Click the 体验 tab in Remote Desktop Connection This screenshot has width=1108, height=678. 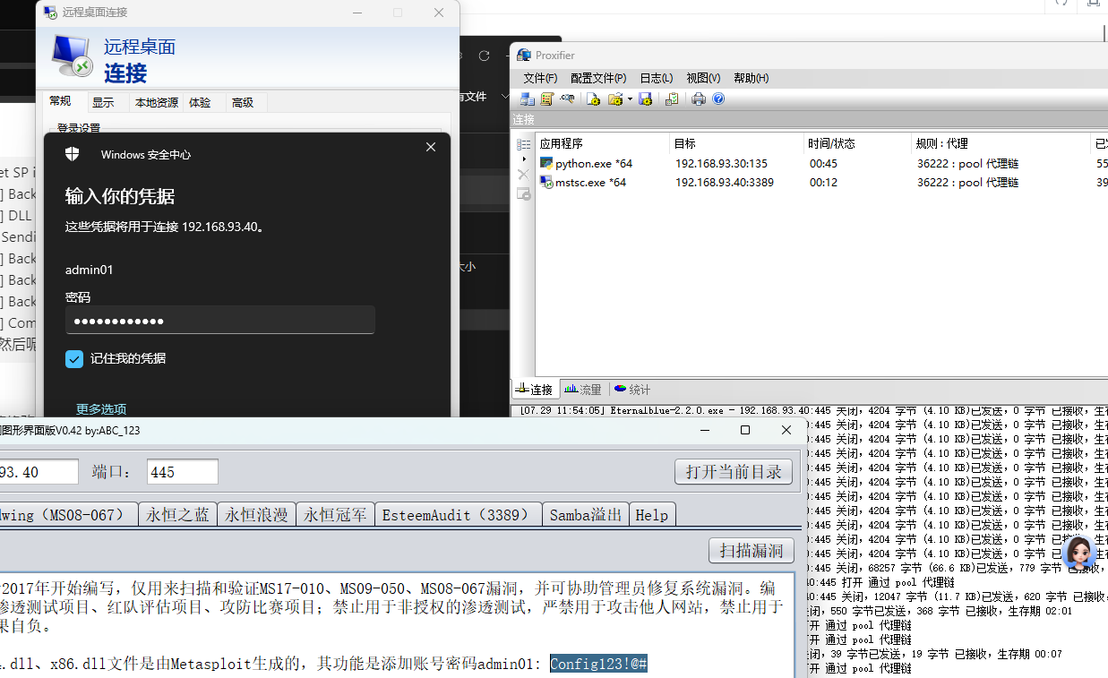(202, 101)
